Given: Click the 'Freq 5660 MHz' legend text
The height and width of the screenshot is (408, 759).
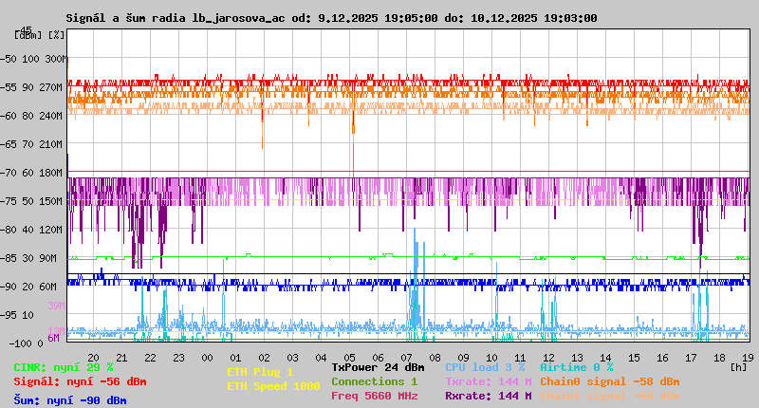Looking at the screenshot, I should coord(375,396).
